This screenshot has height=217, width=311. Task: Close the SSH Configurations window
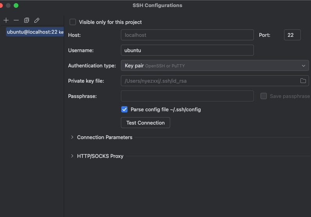pos(1,5)
